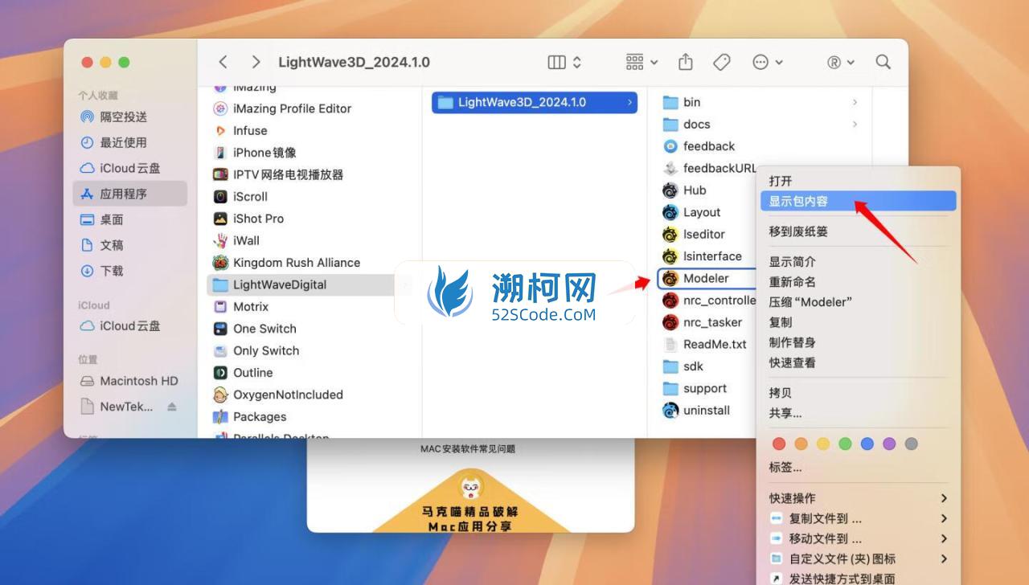
Task: Open 下载 in the sidebar
Action: (130, 271)
